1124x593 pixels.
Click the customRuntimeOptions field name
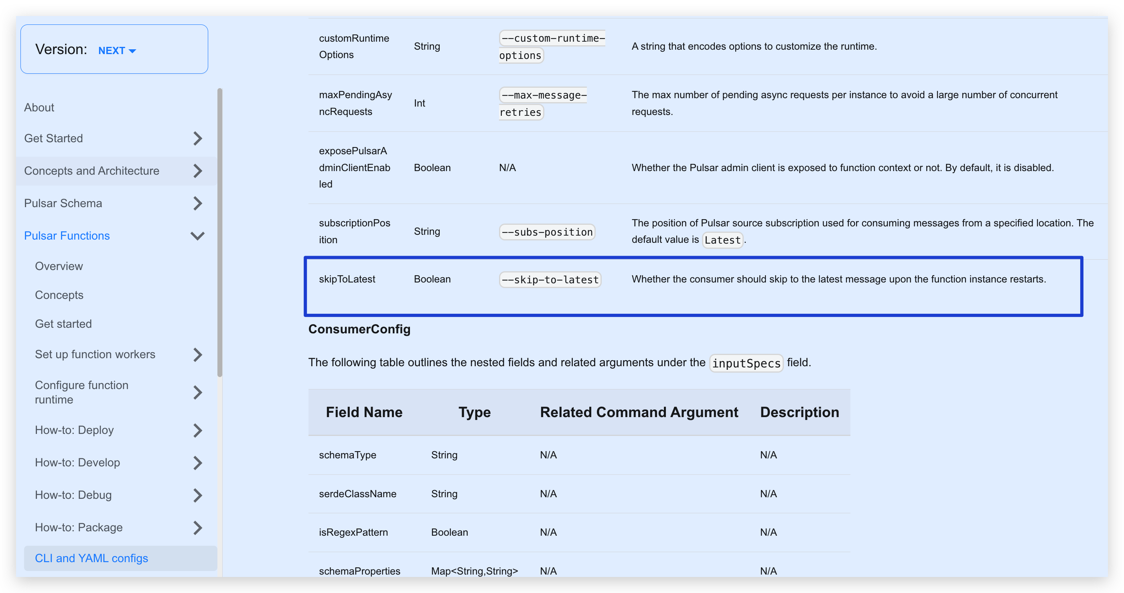tap(354, 46)
